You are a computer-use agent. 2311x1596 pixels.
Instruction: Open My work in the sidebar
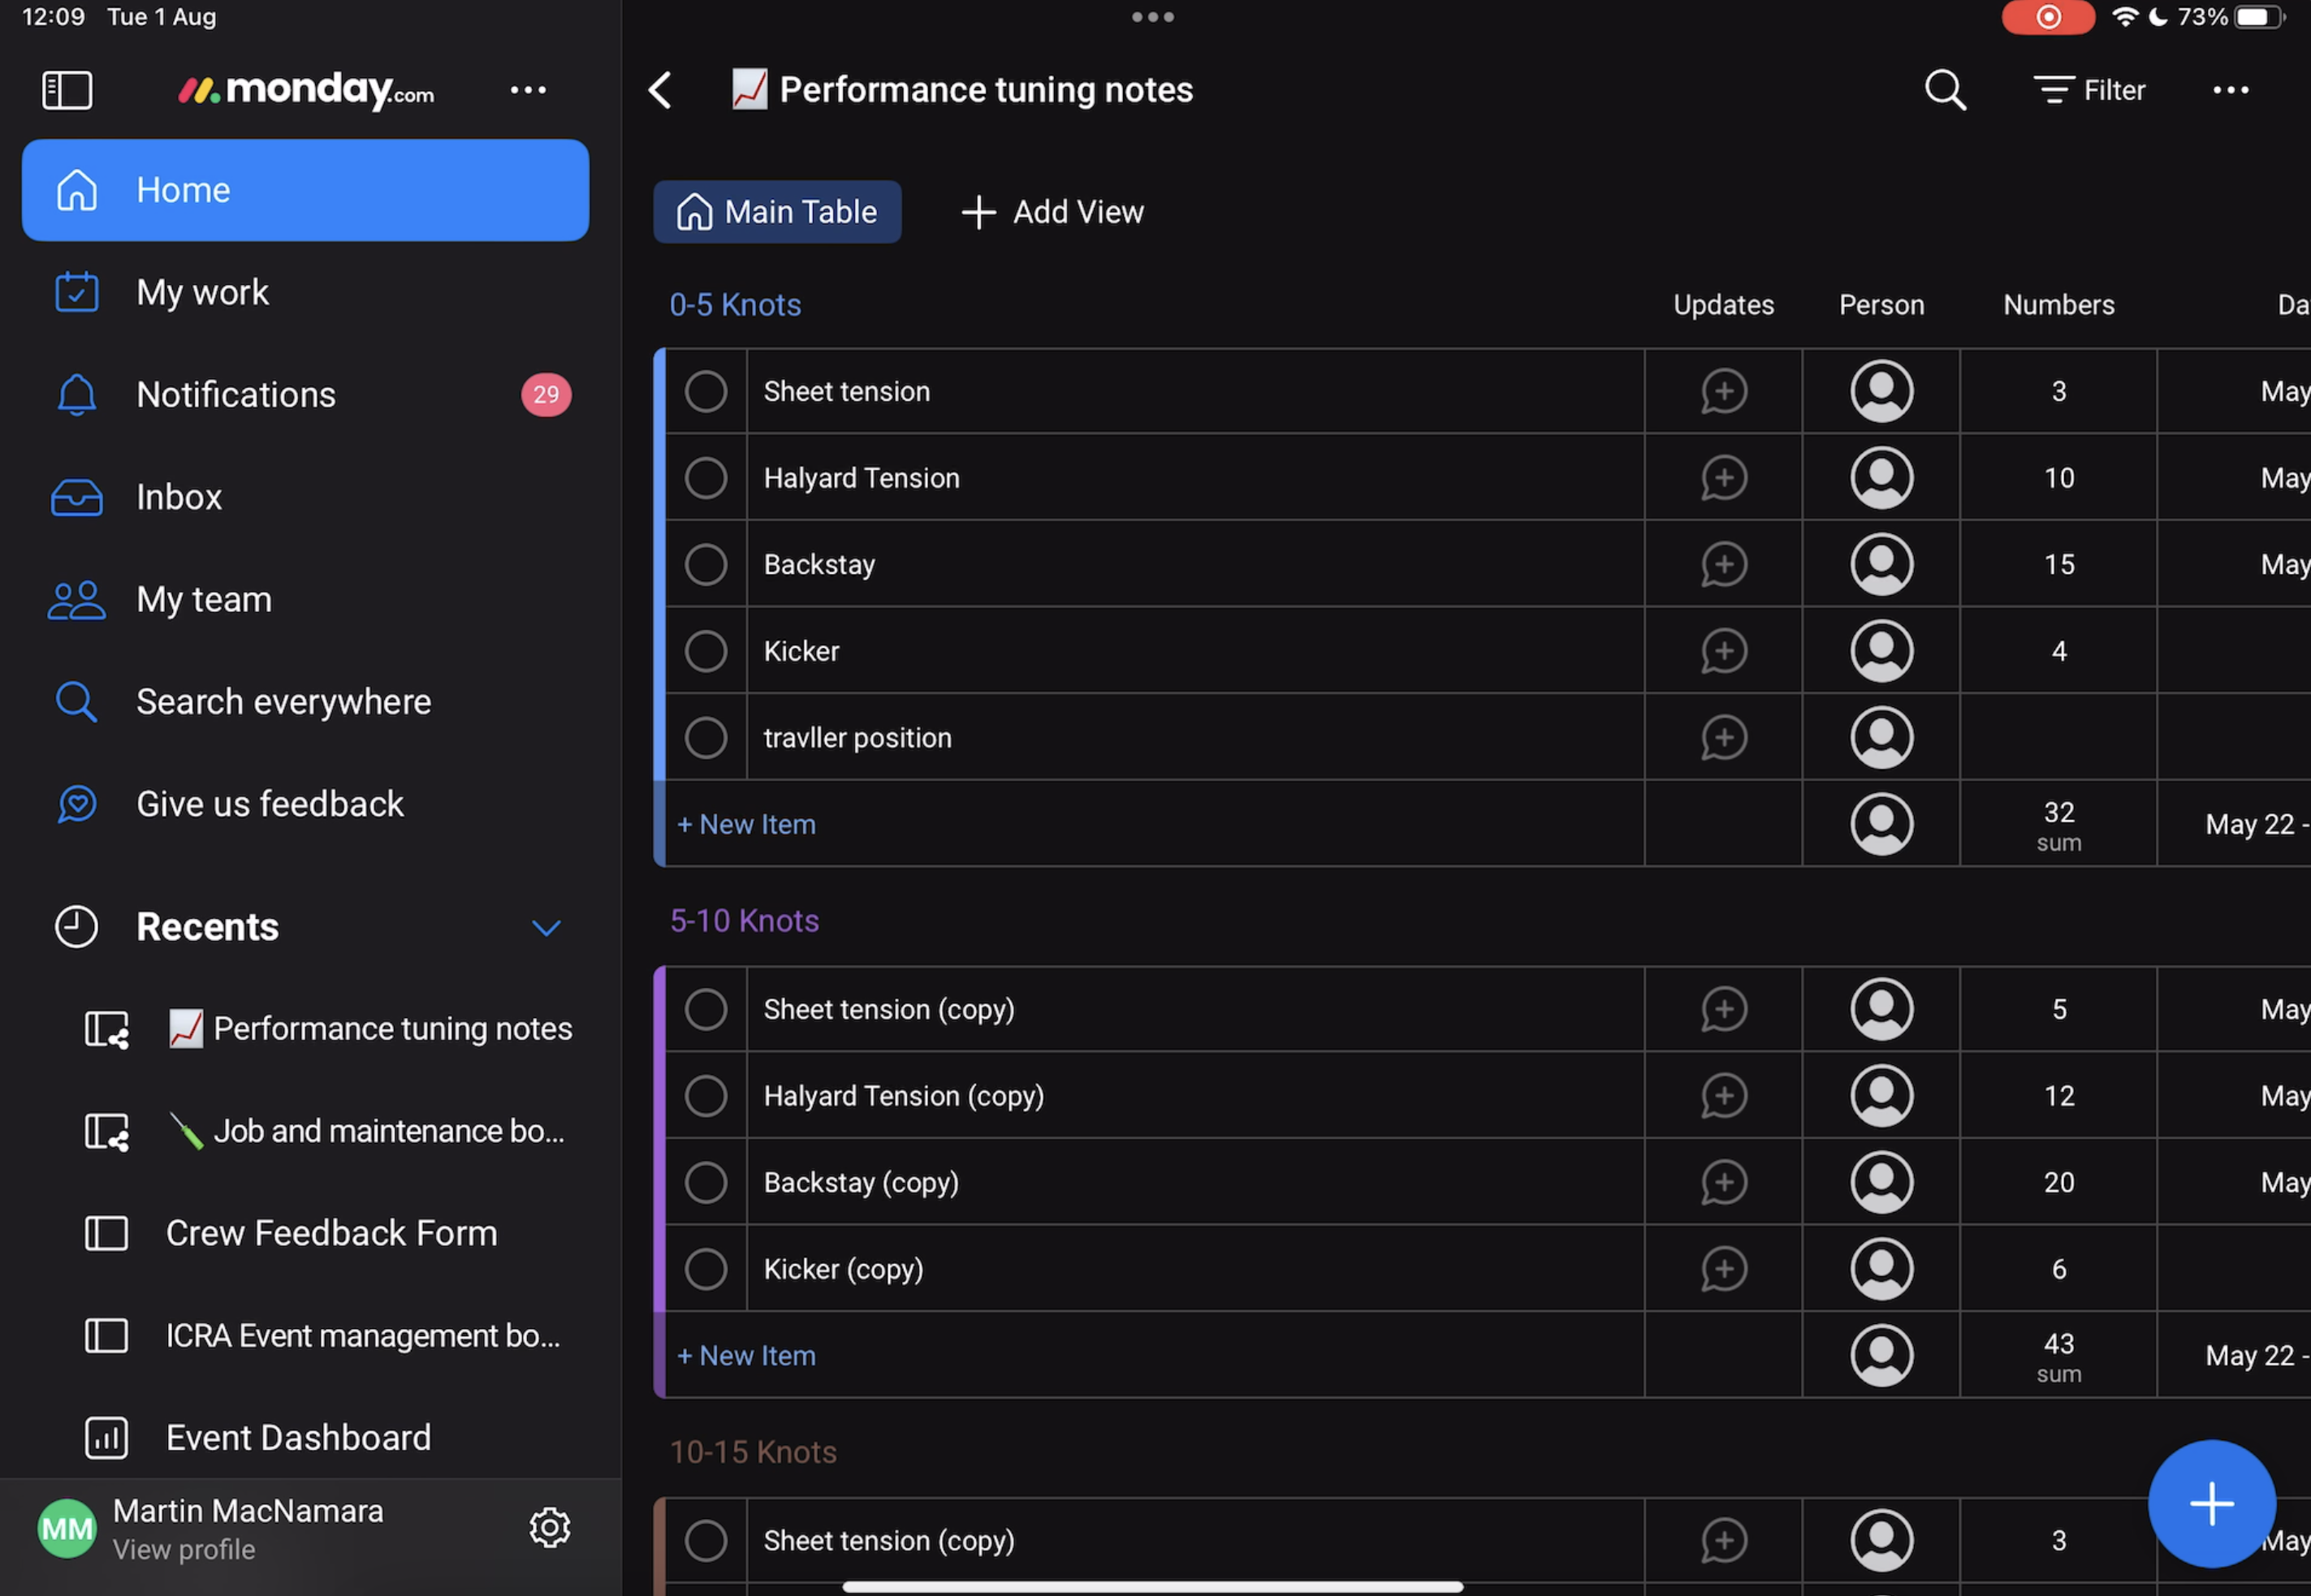[x=202, y=293]
